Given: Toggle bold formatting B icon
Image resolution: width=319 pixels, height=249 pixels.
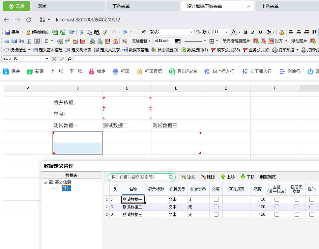Looking at the screenshot, I should click(x=246, y=32).
